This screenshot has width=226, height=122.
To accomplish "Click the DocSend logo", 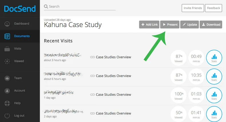I will point(20,9).
